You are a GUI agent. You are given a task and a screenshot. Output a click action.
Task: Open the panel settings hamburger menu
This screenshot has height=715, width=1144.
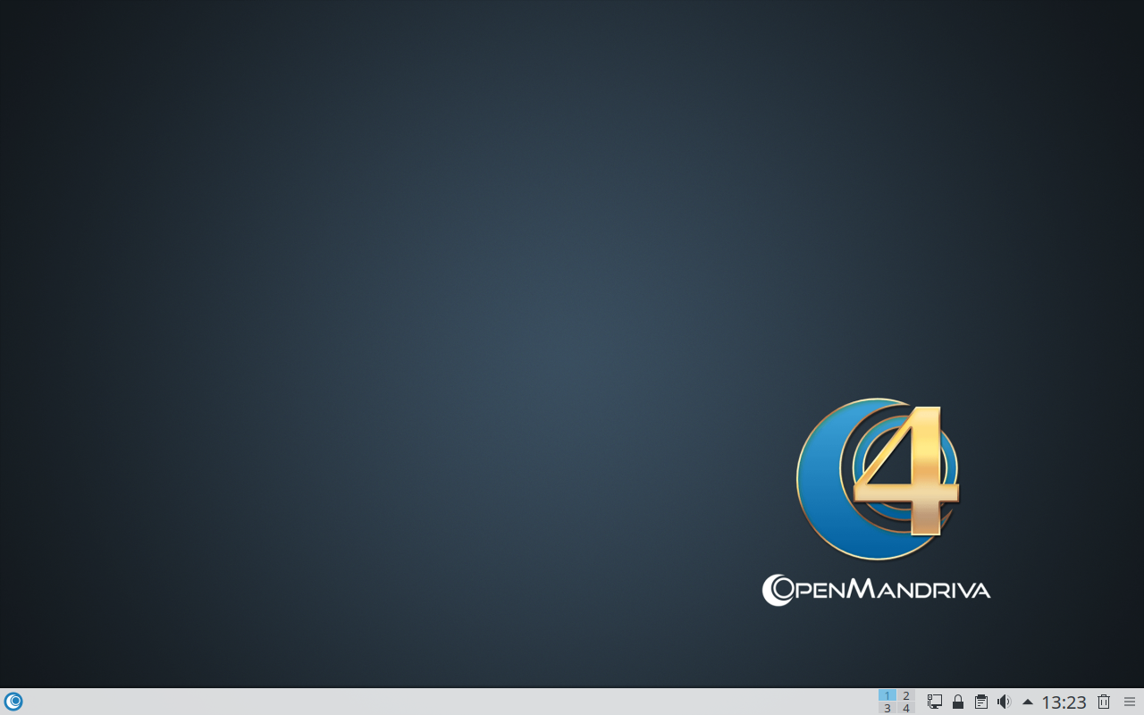(x=1130, y=702)
